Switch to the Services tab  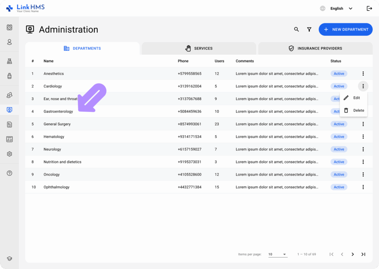199,48
